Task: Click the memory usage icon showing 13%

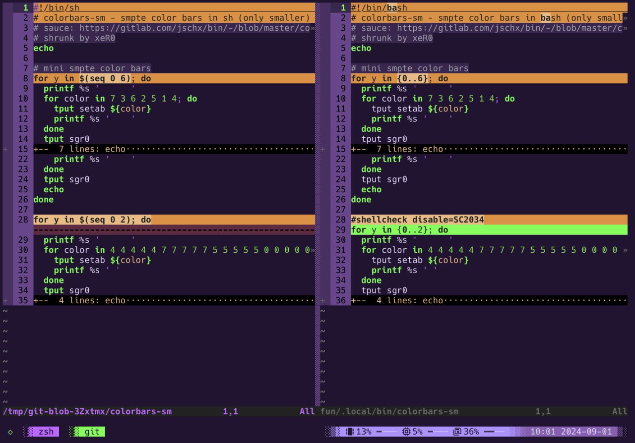Action: (349, 432)
